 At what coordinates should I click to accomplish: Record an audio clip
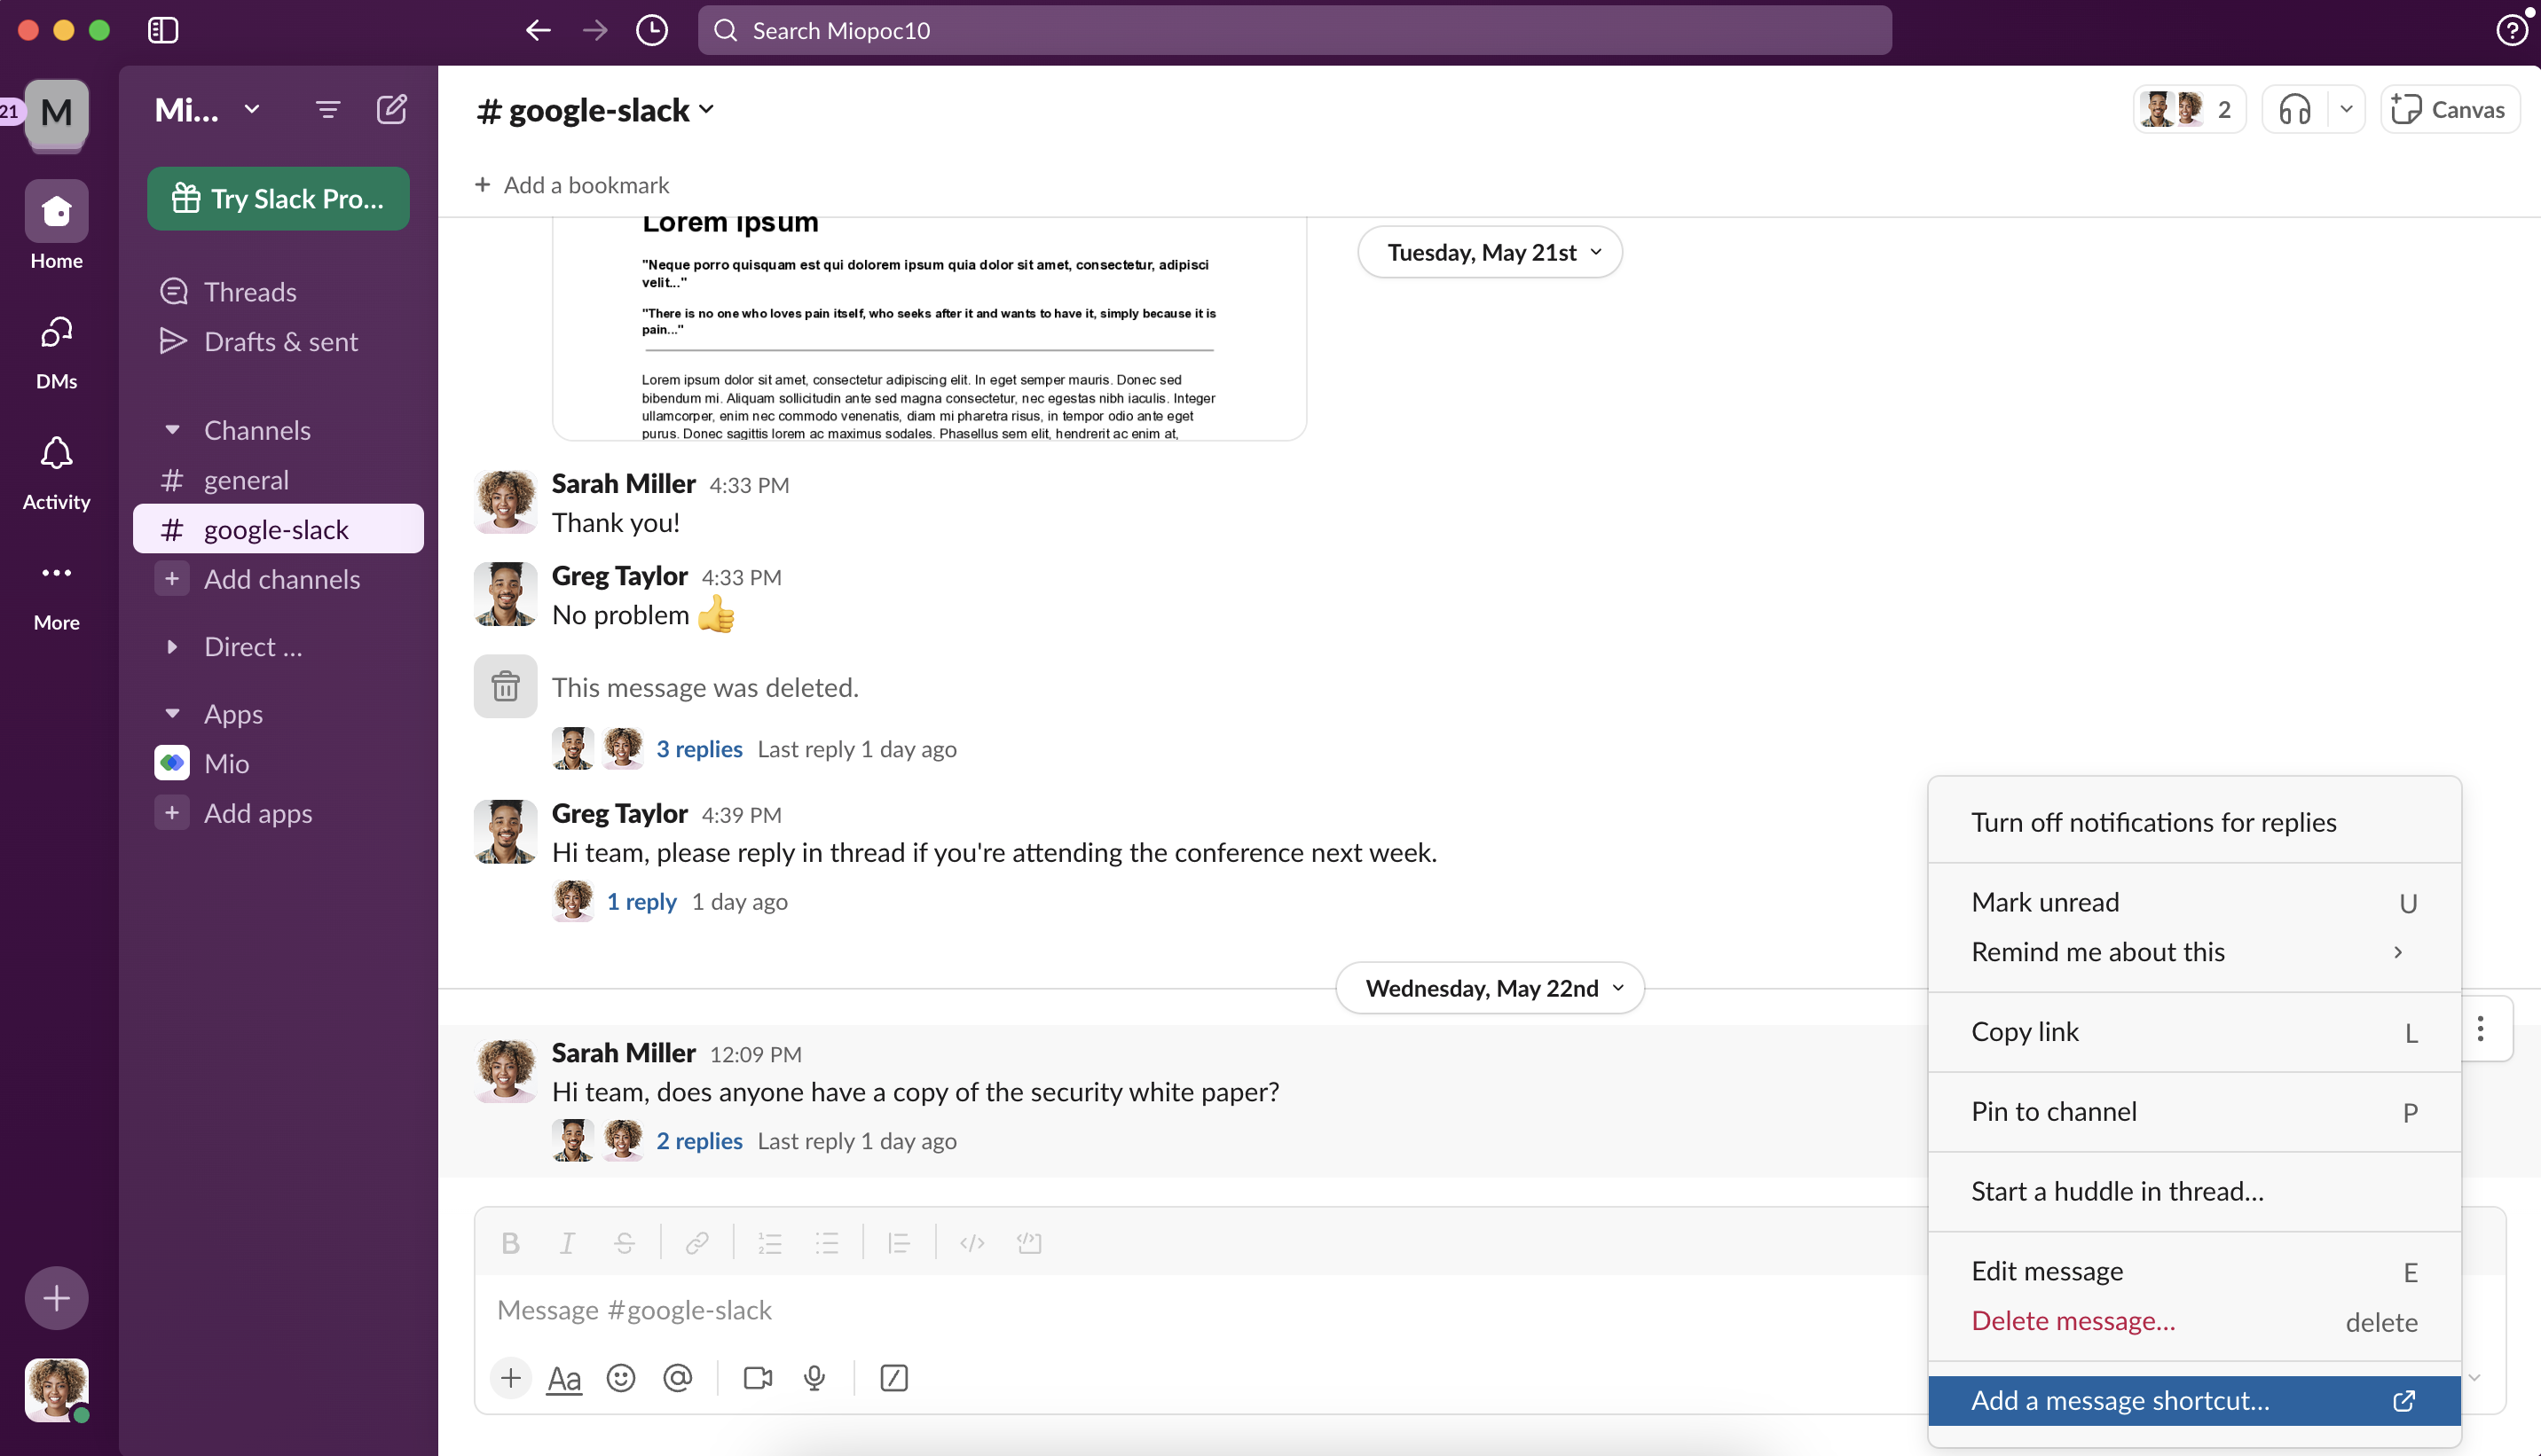pyautogui.click(x=814, y=1377)
